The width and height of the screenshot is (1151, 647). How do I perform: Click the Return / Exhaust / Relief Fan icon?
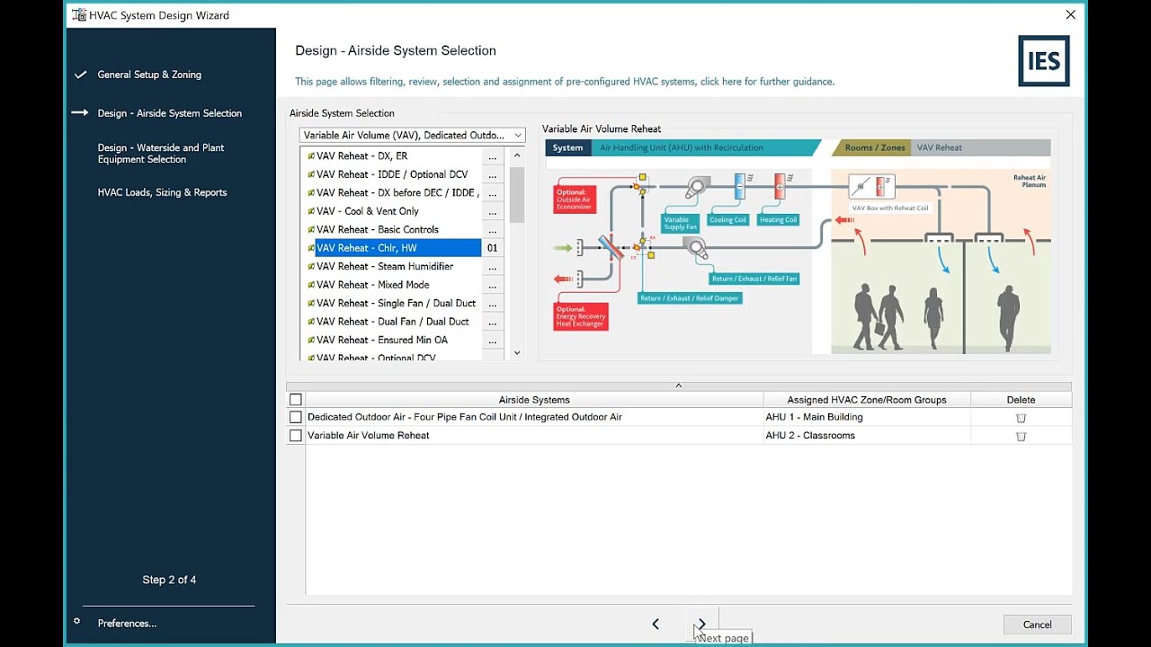[x=697, y=248]
